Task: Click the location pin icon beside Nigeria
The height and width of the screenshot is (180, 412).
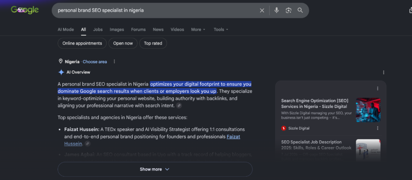Action: 60,61
